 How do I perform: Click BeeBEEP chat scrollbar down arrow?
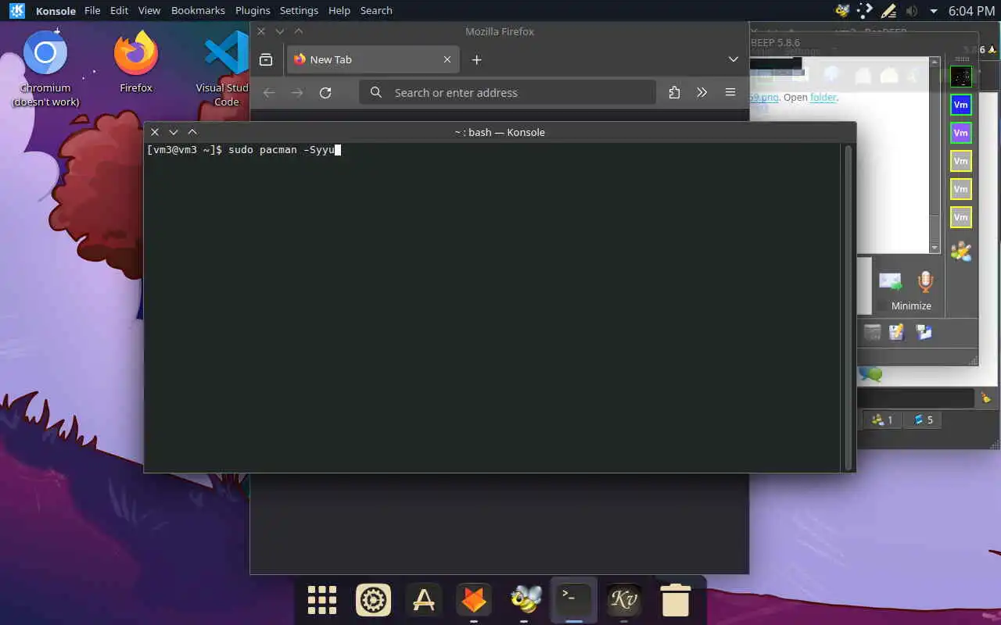coord(935,248)
